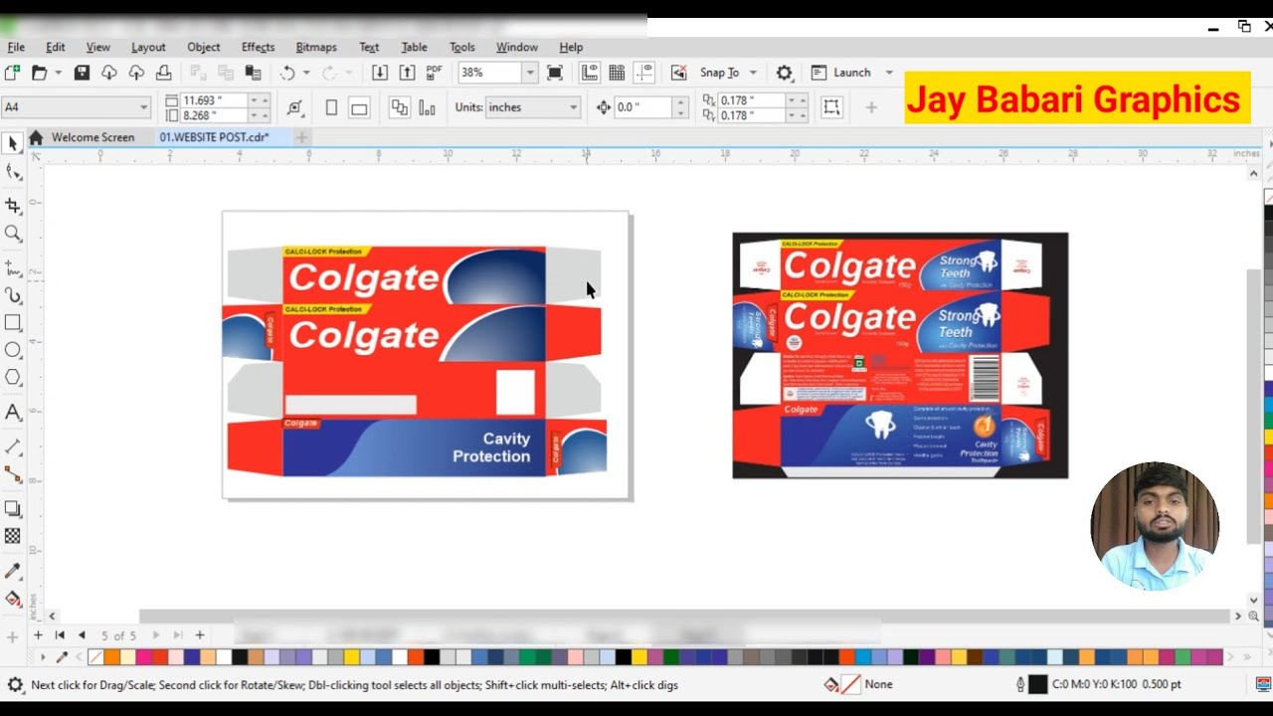
Task: Select the Ellipse tool
Action: pyautogui.click(x=13, y=350)
